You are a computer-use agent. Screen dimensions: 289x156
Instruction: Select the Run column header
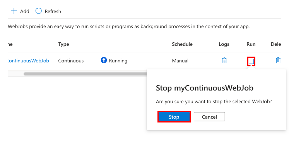pyautogui.click(x=251, y=44)
